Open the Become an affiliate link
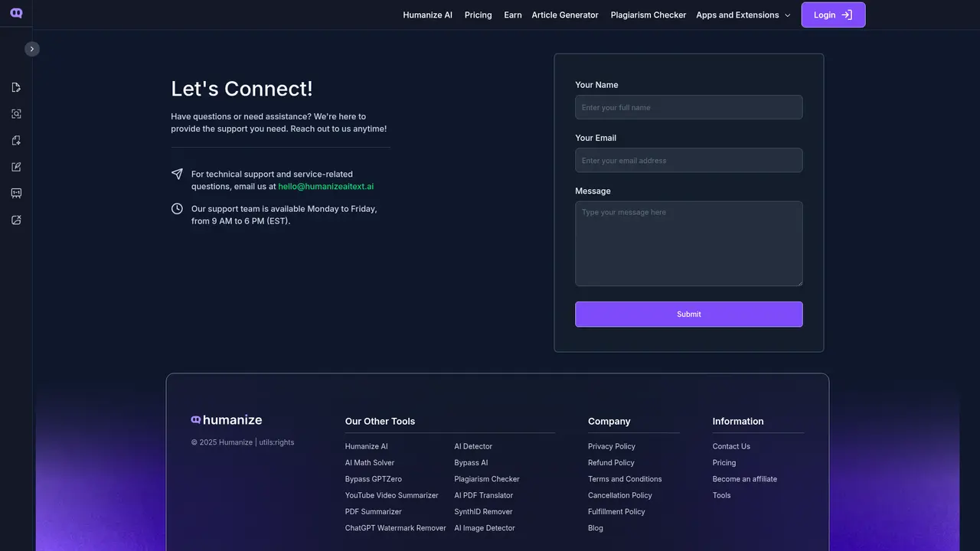 click(745, 479)
